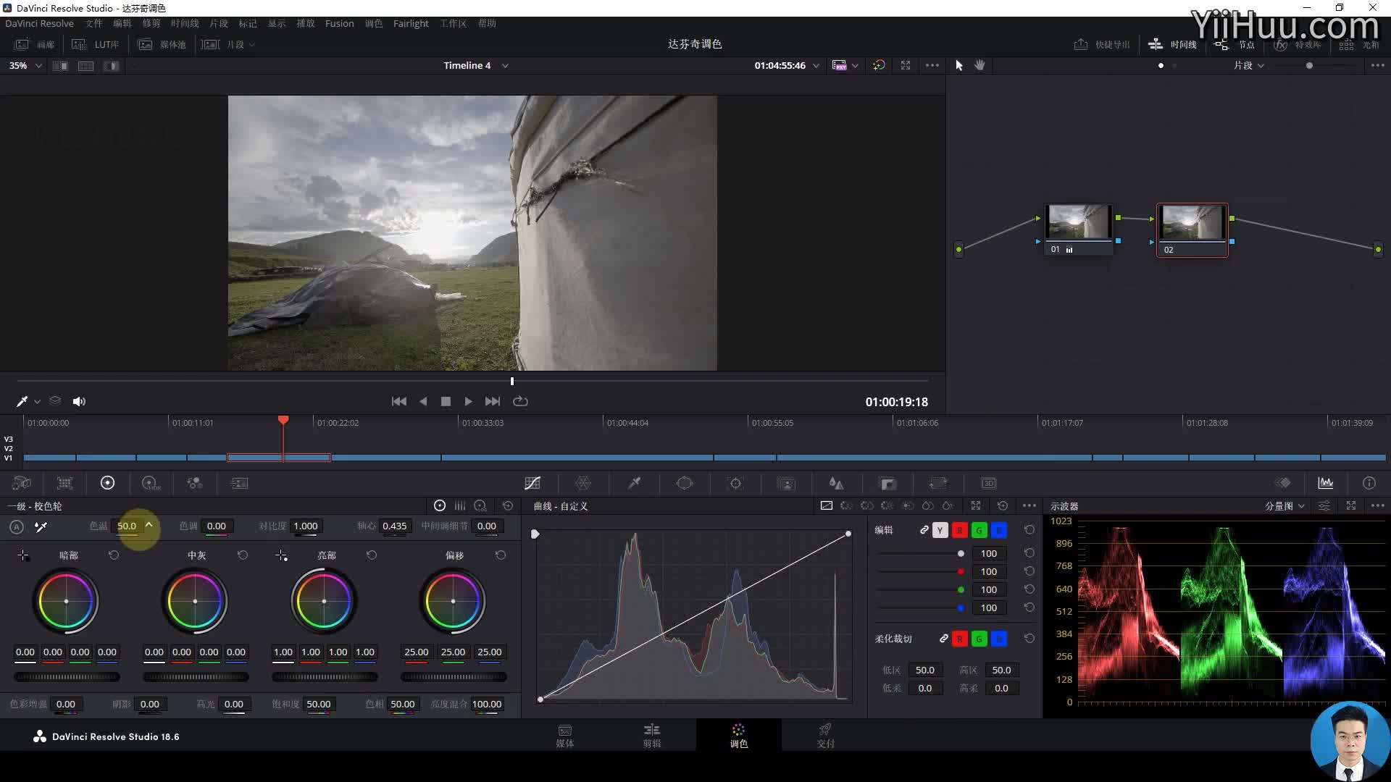Pick black point for Lift wheel
The height and width of the screenshot is (782, 1391).
23,555
